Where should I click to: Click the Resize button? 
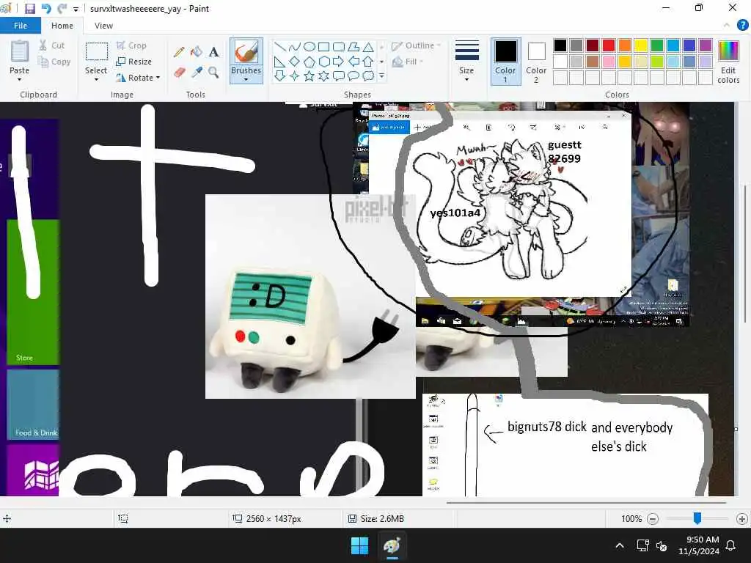coord(133,62)
